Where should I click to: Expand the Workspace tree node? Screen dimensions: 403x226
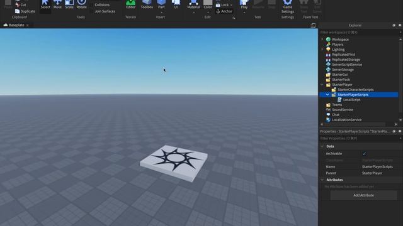tap(322, 39)
